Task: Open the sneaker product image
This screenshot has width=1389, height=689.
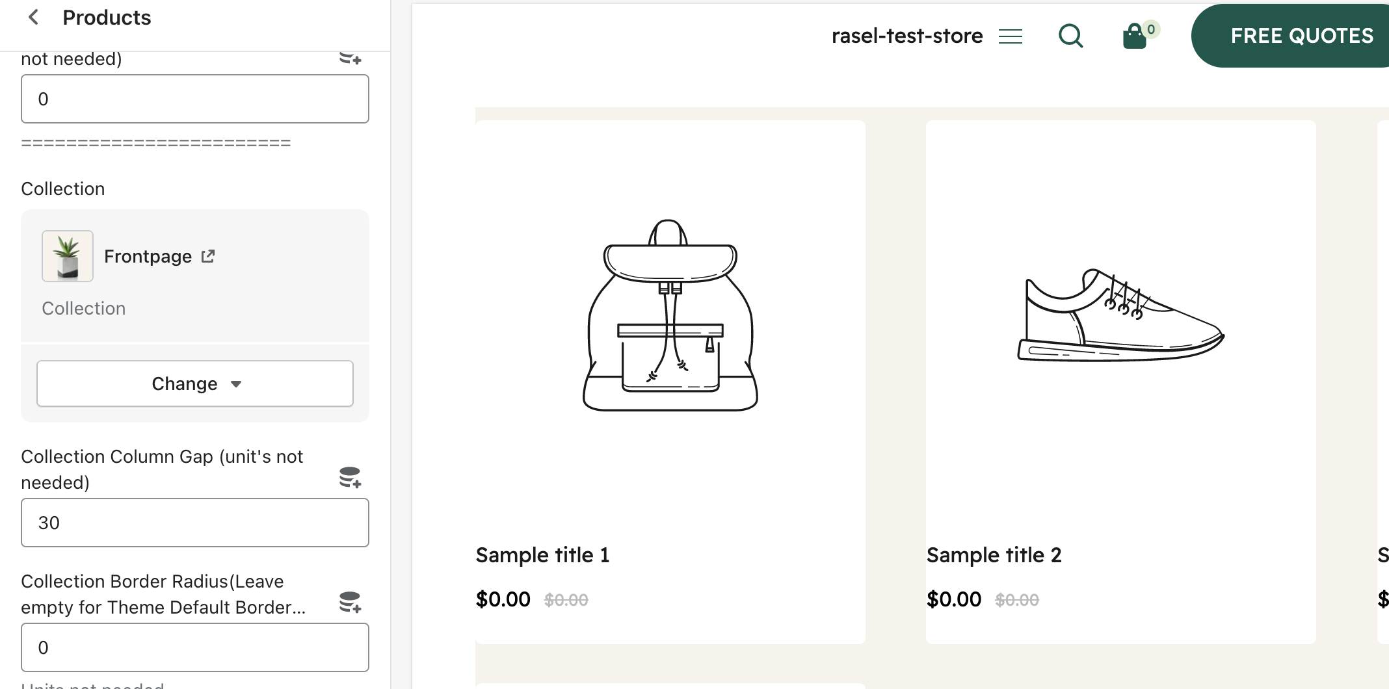Action: [x=1120, y=315]
